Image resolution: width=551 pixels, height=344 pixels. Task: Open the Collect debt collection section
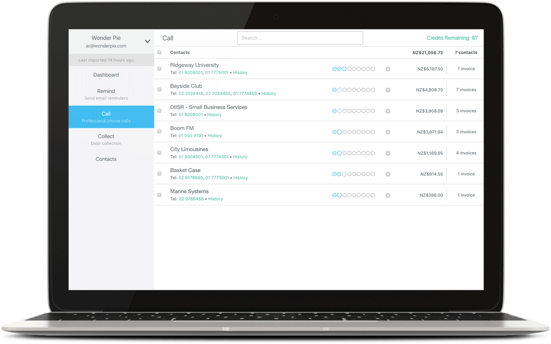coord(106,139)
